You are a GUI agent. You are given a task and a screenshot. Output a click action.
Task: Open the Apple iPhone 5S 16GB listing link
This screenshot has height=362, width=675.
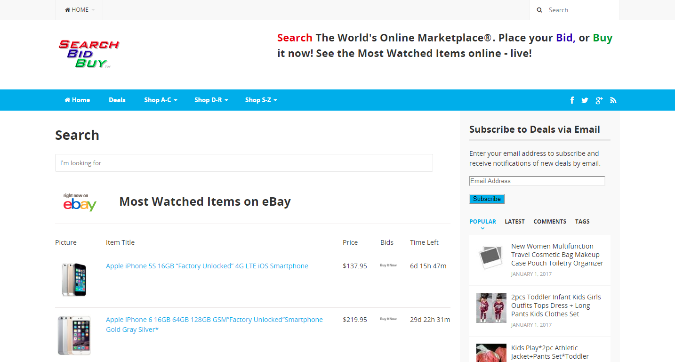tap(207, 266)
